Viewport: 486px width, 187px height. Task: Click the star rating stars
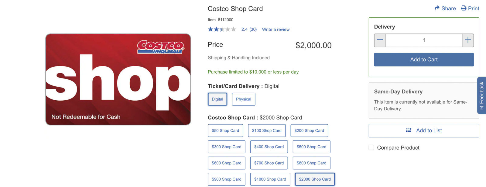point(222,29)
